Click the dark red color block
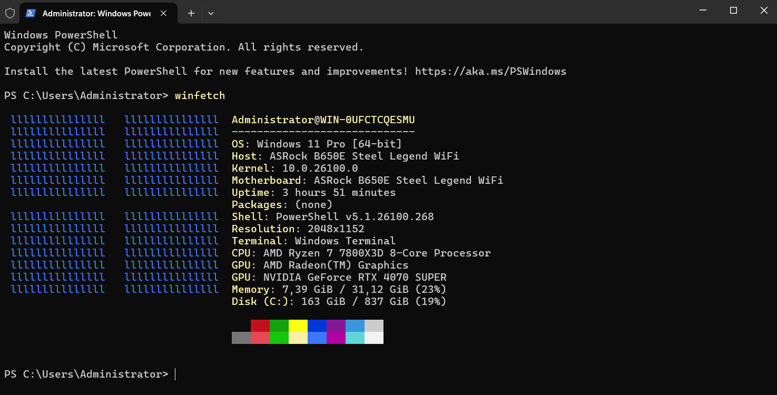This screenshot has width=777, height=395. (x=260, y=325)
